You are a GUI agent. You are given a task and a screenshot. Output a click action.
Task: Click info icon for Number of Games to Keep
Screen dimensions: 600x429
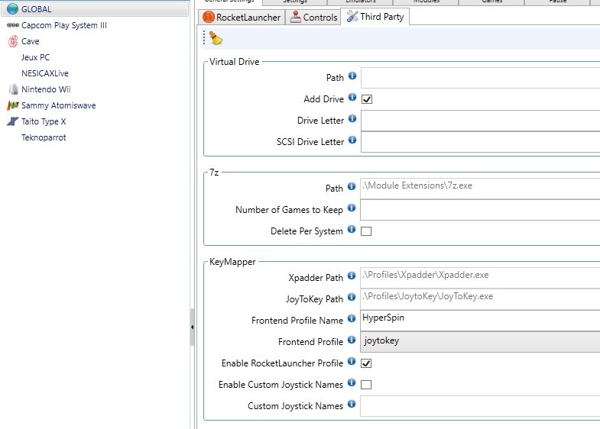[352, 208]
